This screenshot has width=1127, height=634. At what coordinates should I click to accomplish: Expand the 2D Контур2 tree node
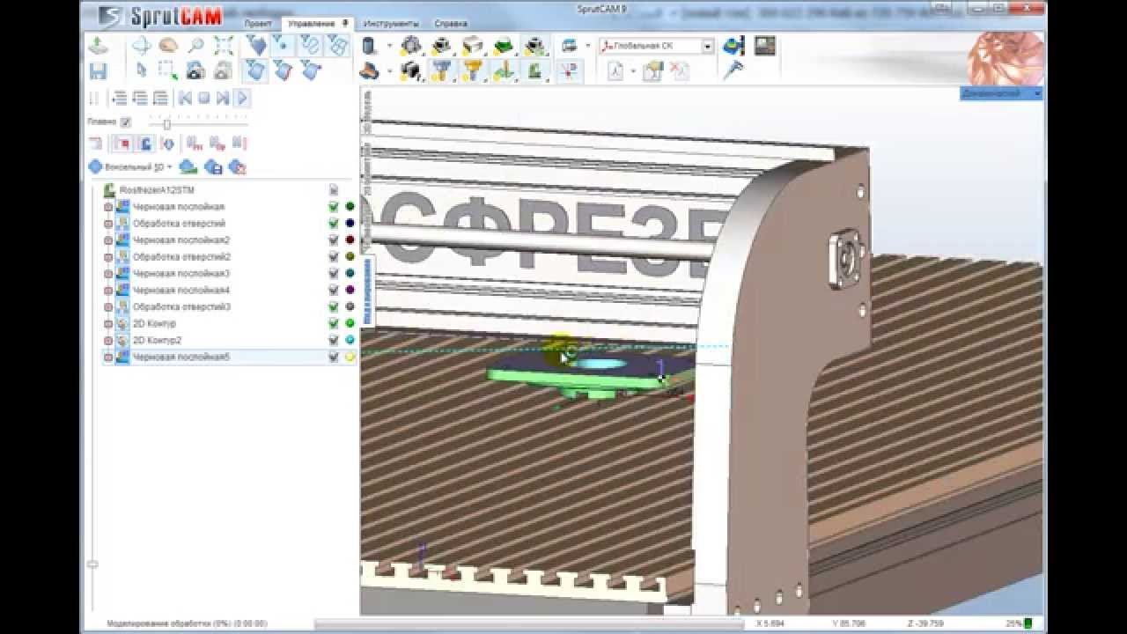(108, 340)
